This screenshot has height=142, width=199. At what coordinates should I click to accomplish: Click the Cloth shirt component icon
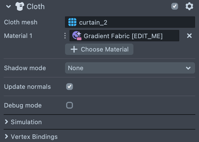tap(20, 6)
